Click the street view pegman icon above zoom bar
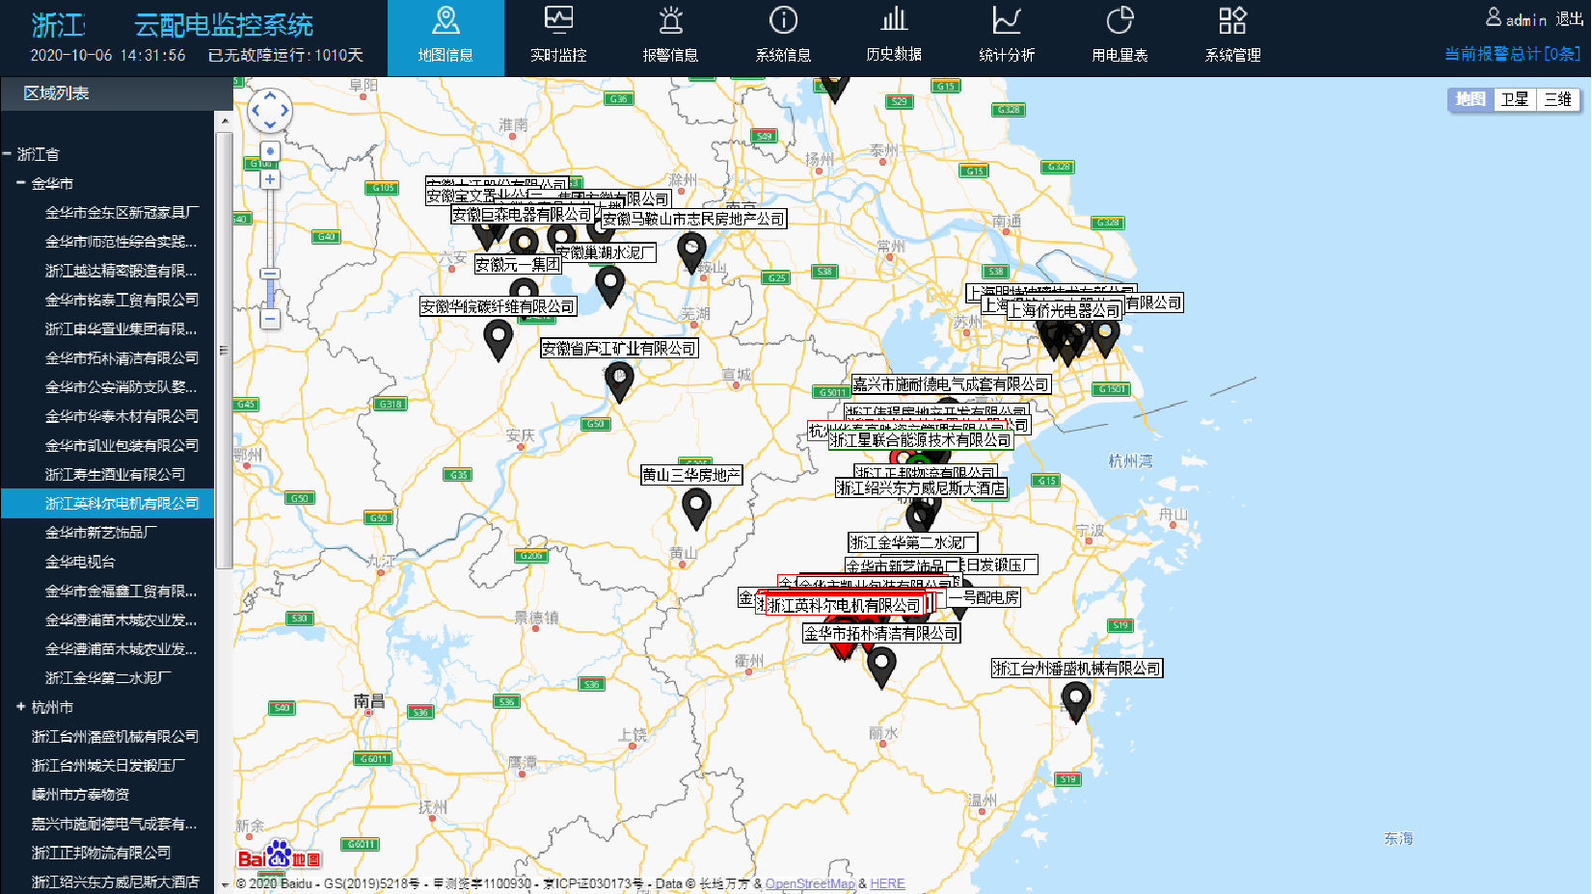This screenshot has width=1592, height=894. click(x=270, y=152)
